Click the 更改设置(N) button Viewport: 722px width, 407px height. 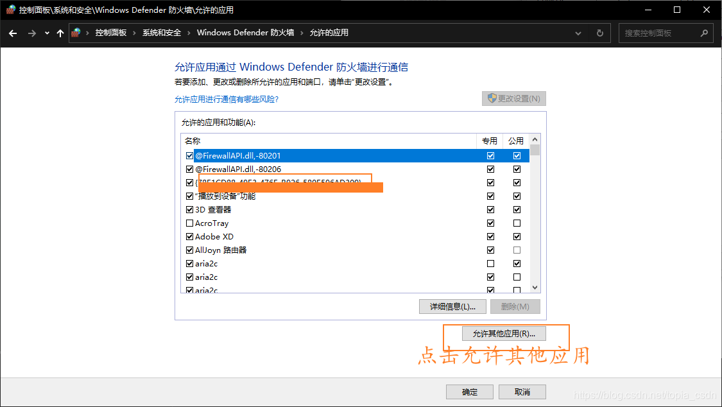[514, 98]
